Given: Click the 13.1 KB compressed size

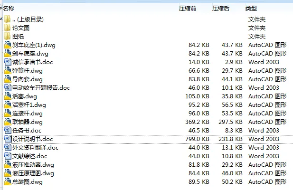Looking at the screenshot, I should (232, 148).
